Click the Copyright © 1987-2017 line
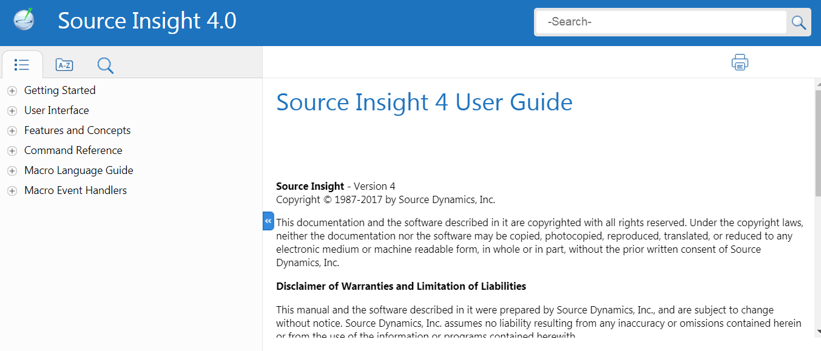821x351 pixels. (385, 199)
